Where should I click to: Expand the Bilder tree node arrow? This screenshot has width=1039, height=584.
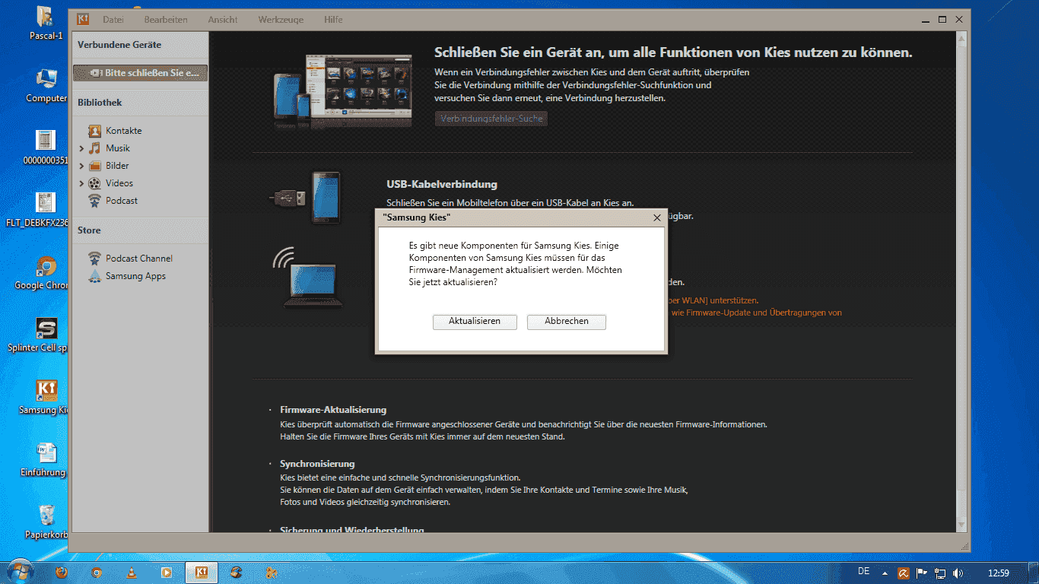click(x=81, y=167)
